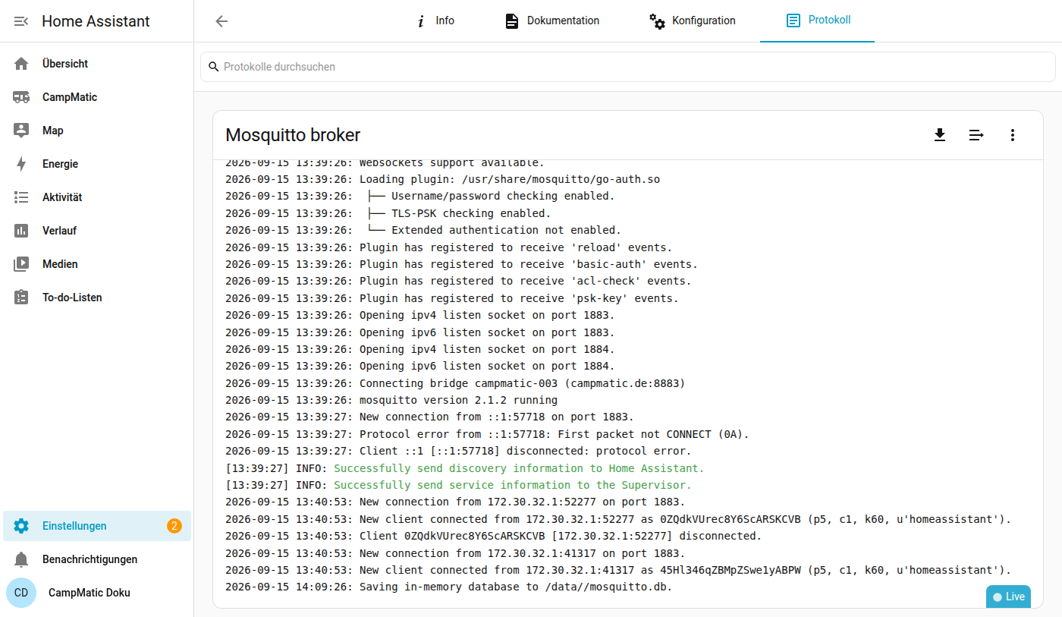Click the 'Connecting bridge campmatic-003' log line
This screenshot has height=617, width=1062.
(455, 383)
